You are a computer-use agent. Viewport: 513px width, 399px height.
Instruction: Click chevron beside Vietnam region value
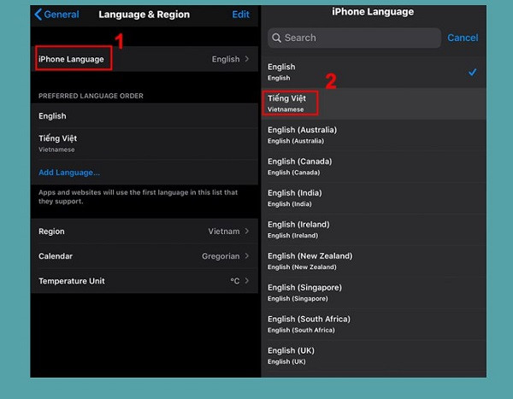click(247, 232)
